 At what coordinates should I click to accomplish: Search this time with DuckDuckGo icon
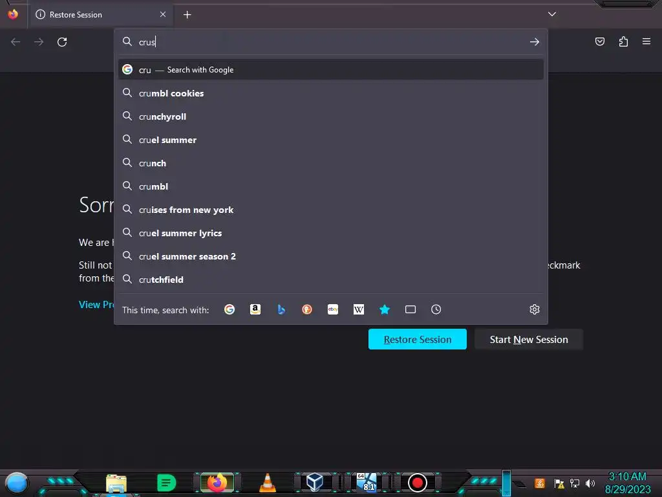[x=307, y=309]
